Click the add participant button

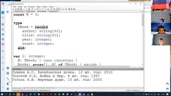[x=8, y=83]
